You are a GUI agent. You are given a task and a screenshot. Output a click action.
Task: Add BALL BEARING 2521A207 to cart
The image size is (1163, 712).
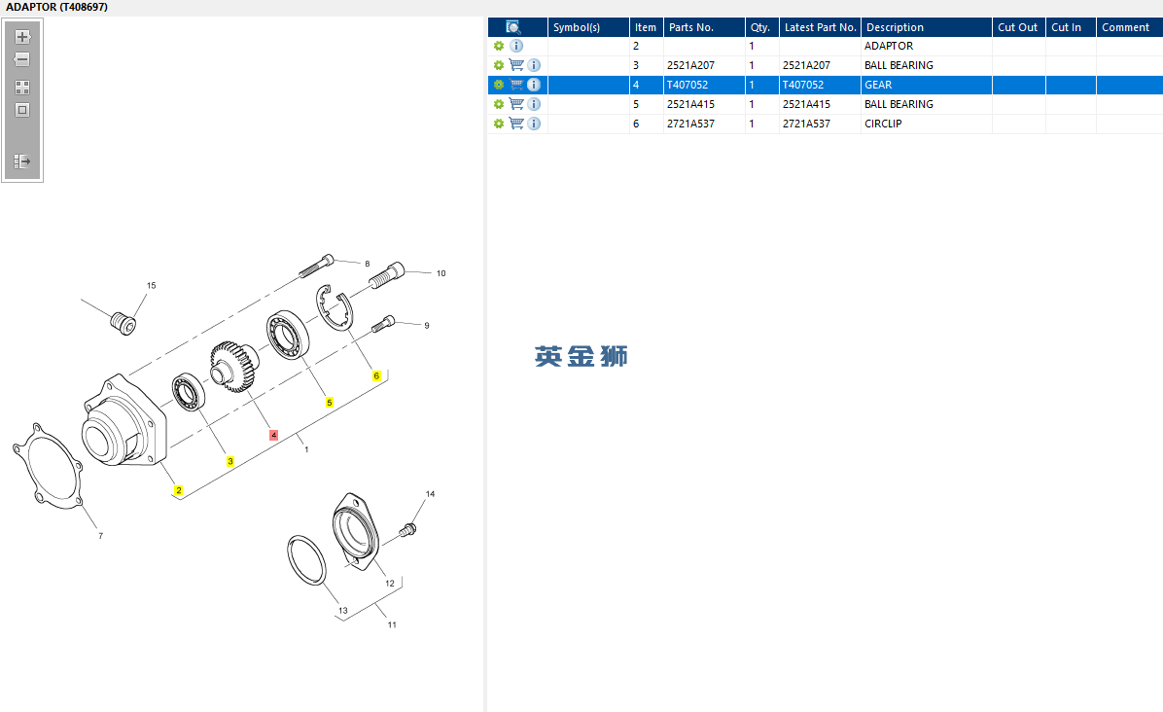tap(516, 65)
